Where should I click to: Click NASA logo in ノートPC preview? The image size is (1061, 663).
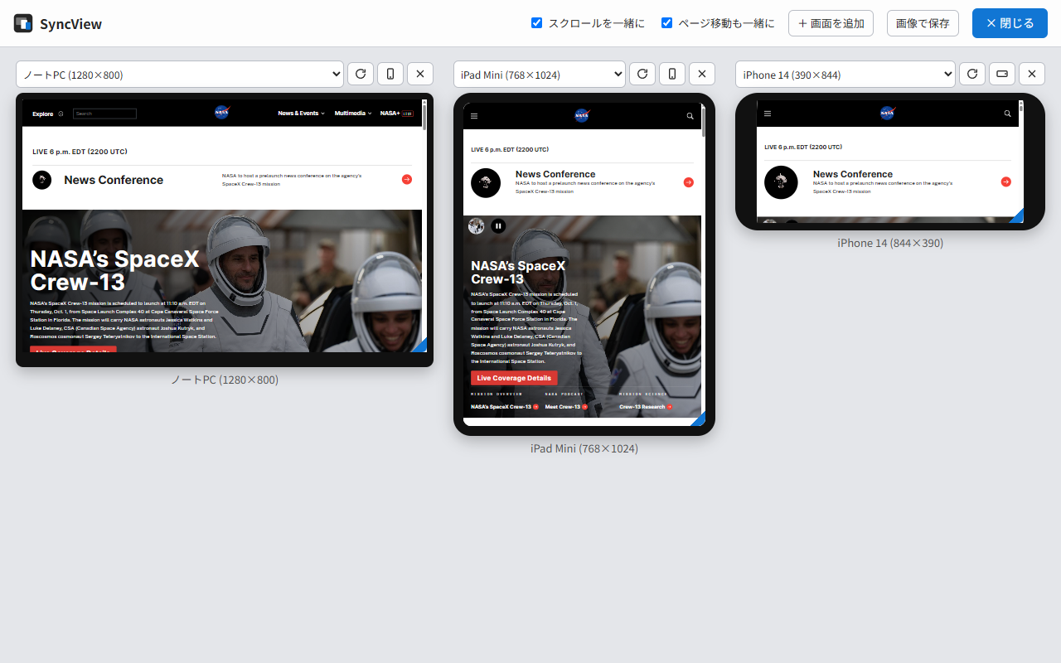pos(221,113)
